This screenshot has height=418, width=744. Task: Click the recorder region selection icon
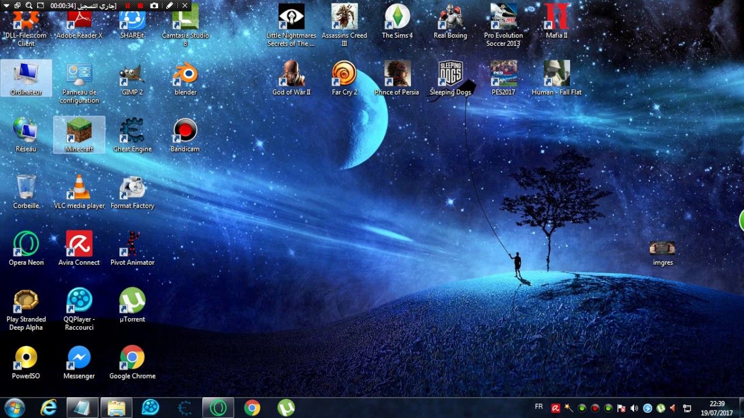41,6
